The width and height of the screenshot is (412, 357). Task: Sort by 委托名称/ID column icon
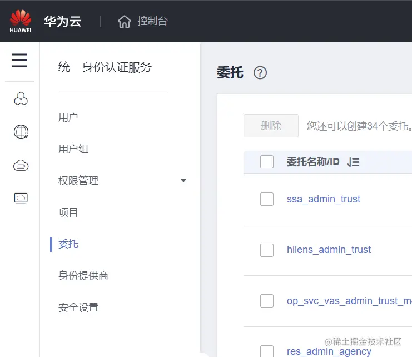353,162
